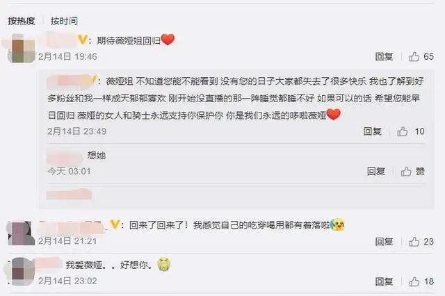This screenshot has height=296, width=445.
Task: Reply to the '回来了回来了' comment
Action: [x=384, y=242]
